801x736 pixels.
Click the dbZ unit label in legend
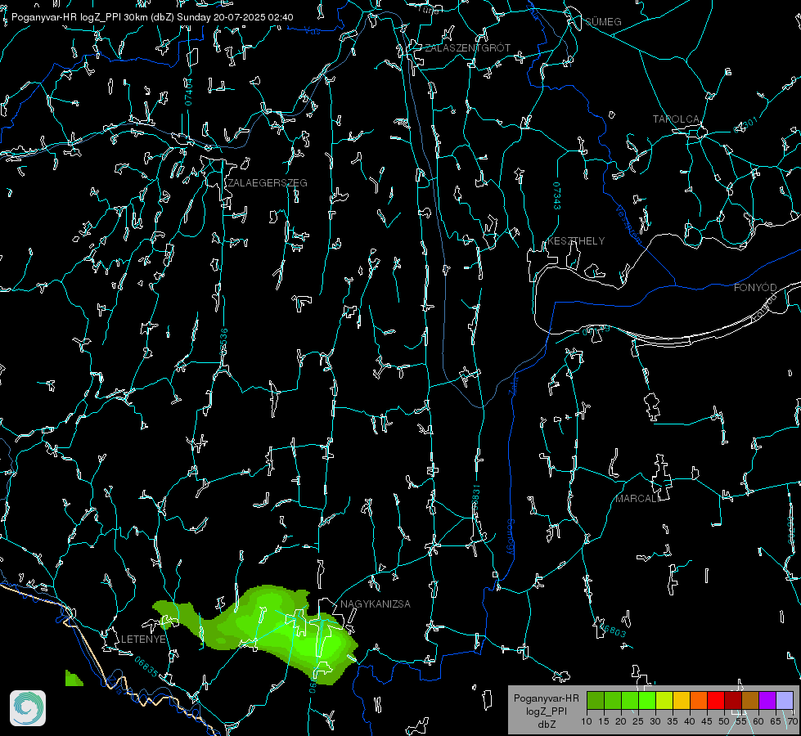[x=546, y=725]
